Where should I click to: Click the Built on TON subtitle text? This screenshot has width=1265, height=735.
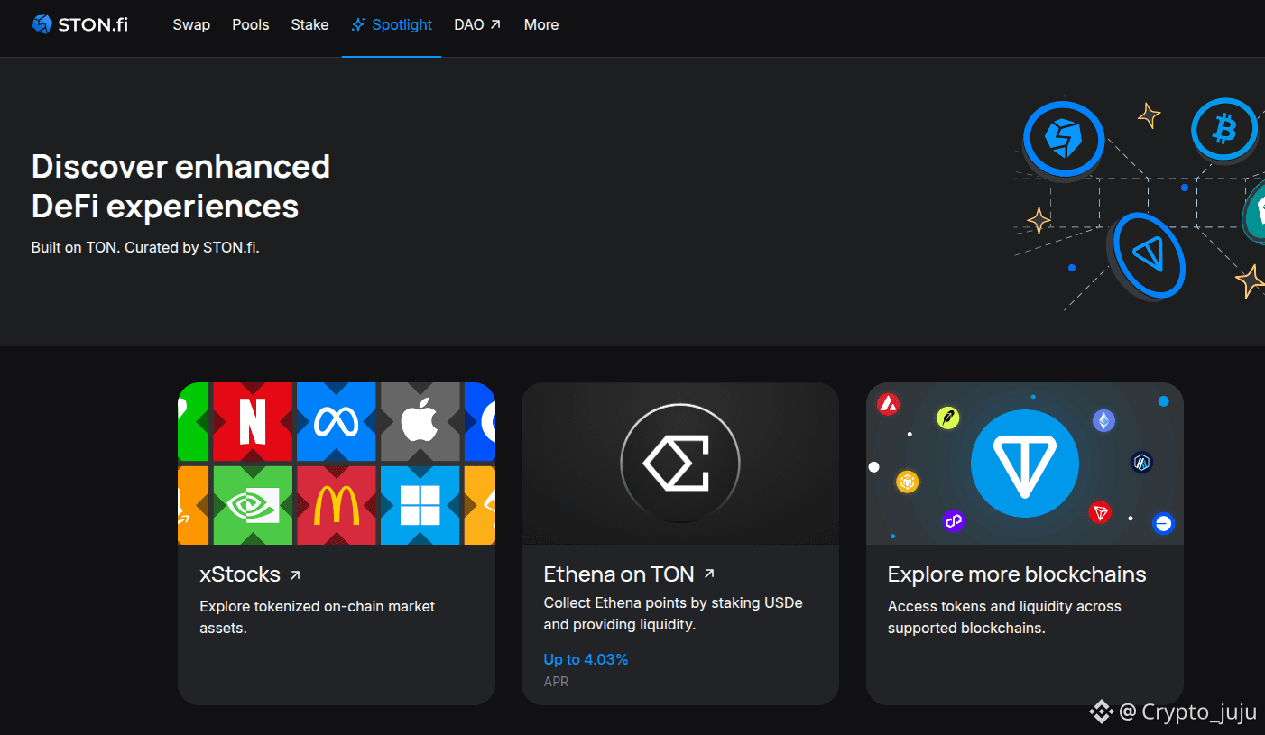click(x=145, y=247)
